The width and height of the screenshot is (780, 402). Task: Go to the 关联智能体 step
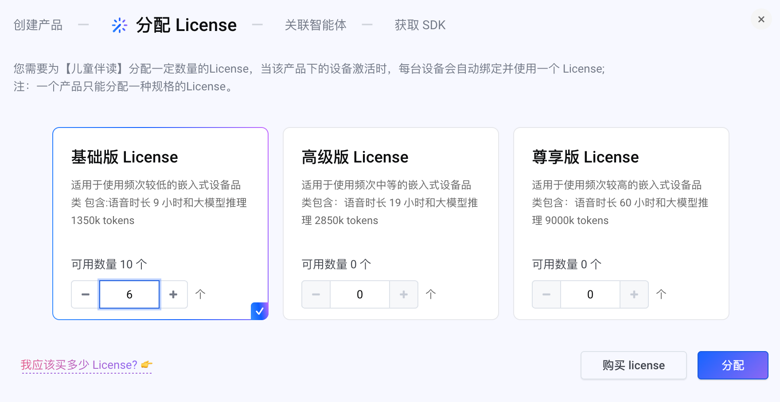coord(315,25)
